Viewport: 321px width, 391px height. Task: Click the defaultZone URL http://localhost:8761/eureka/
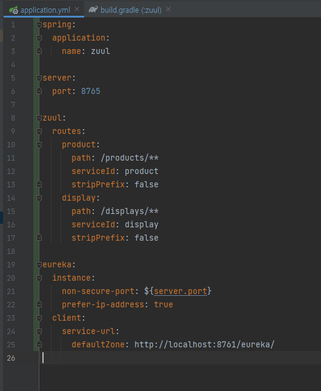(x=204, y=344)
